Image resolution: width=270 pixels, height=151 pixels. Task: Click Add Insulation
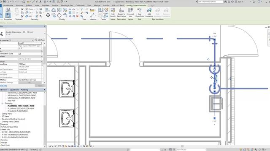pos(149,12)
